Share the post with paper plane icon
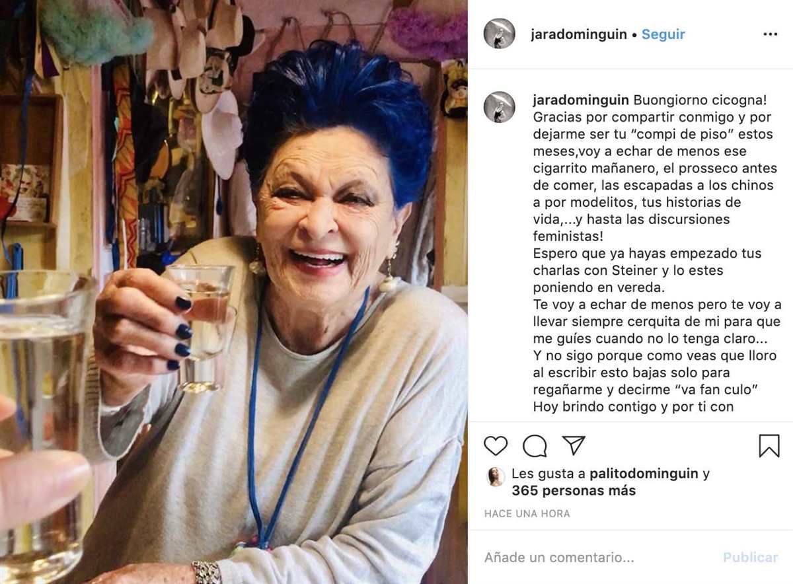This screenshot has width=793, height=584. pyautogui.click(x=574, y=445)
